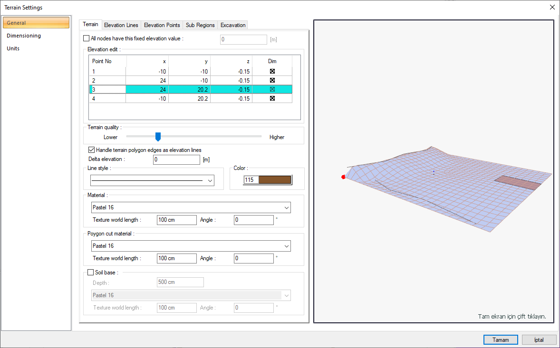Open the Units settings category
This screenshot has width=560, height=348.
click(13, 48)
